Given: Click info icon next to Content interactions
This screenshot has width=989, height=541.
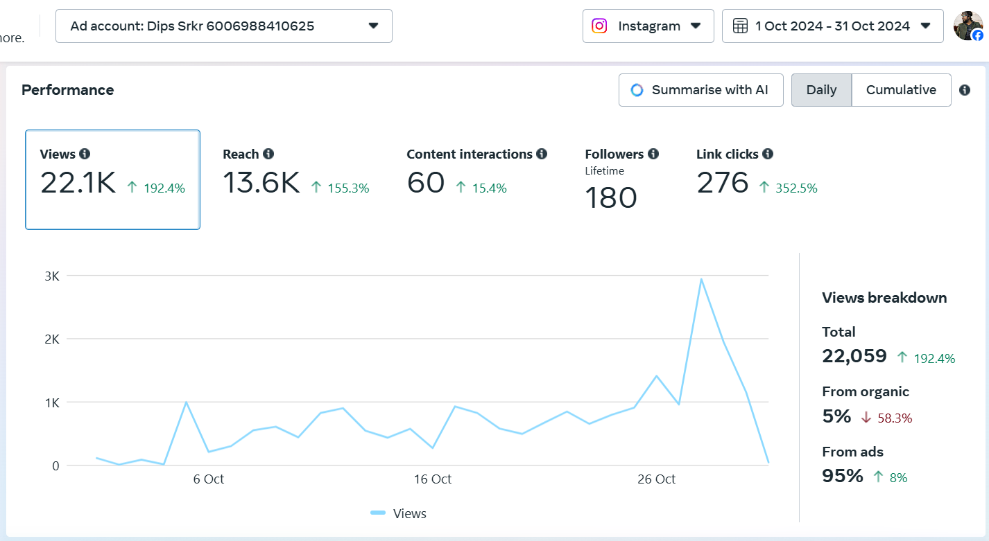Looking at the screenshot, I should click(x=542, y=154).
